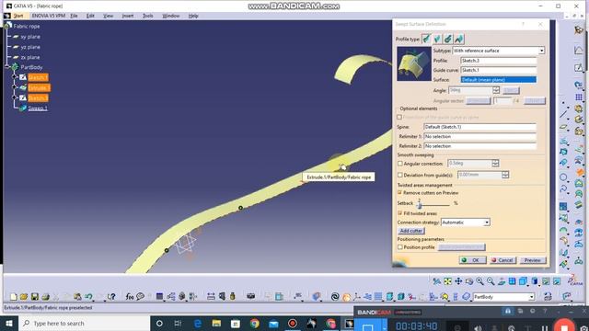Enable the Angular correction checkbox
Screen dimensions: 589x331
[400, 164]
